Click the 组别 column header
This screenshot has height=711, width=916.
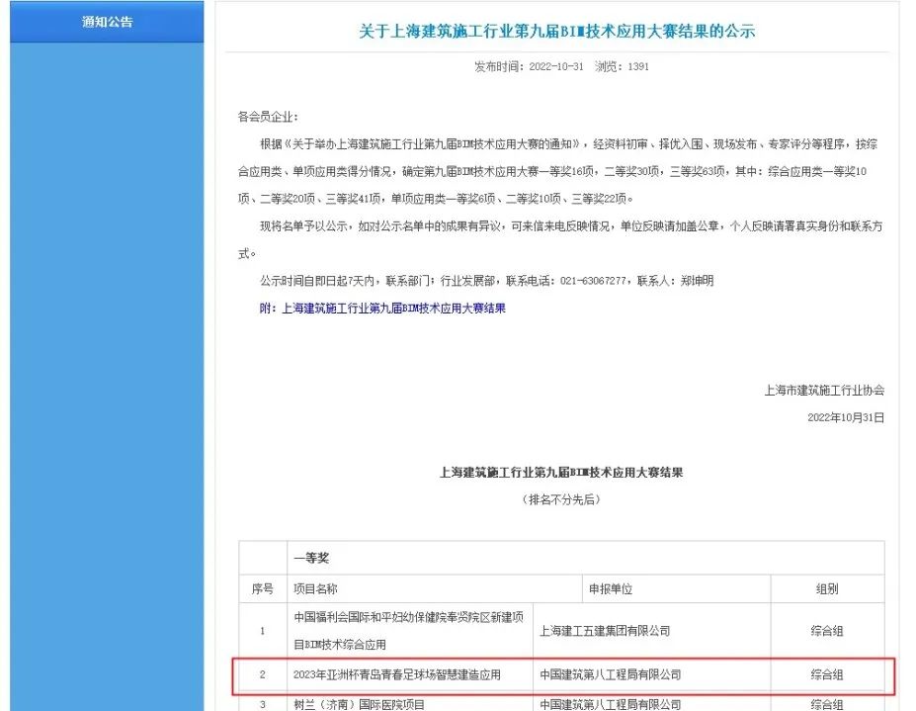pos(827,587)
